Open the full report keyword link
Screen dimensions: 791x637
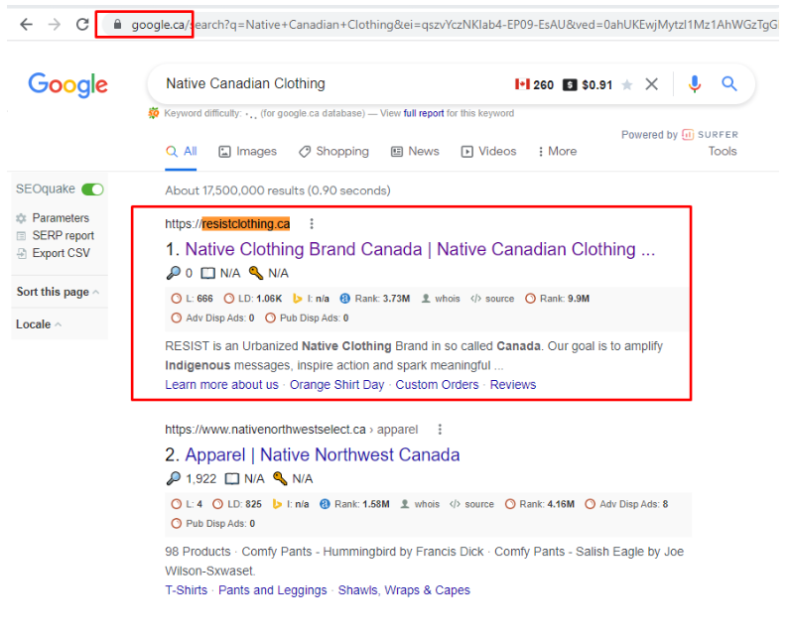(x=424, y=113)
